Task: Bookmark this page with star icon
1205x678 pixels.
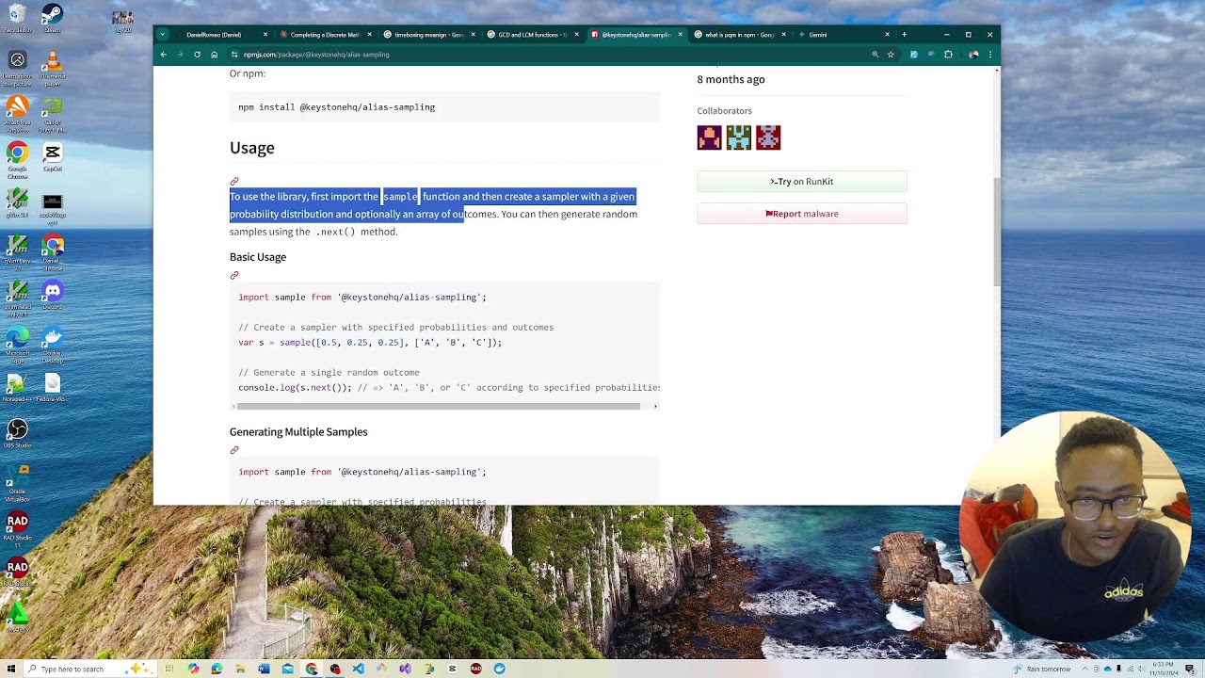Action: point(891,55)
